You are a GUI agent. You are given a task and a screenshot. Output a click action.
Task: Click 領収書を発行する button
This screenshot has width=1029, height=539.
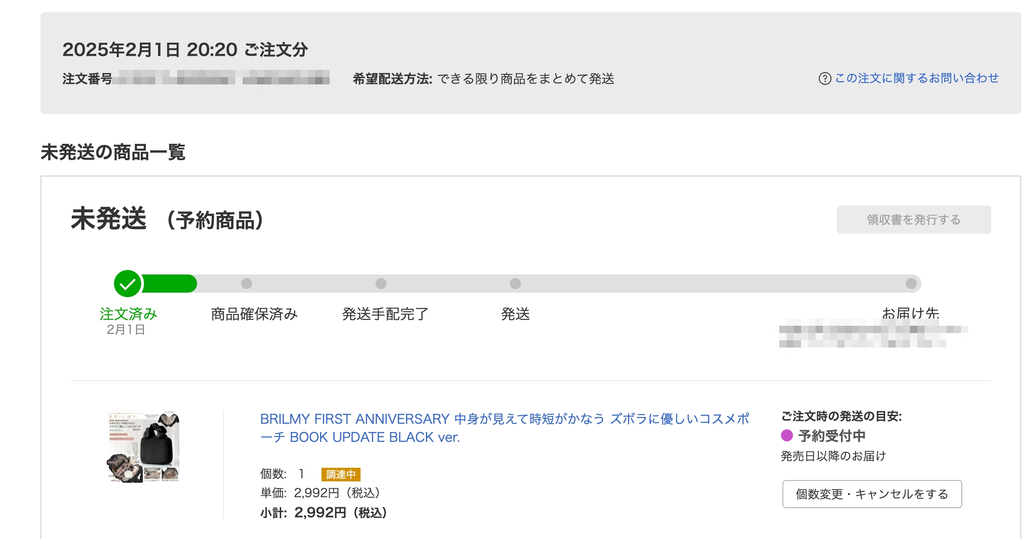pyautogui.click(x=914, y=220)
